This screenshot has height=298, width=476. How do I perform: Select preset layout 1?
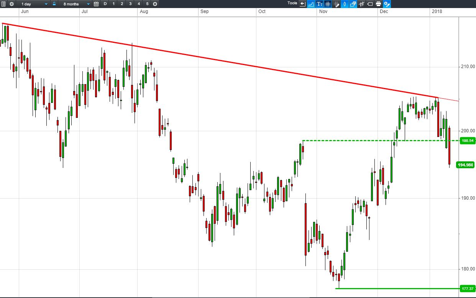tap(113, 4)
